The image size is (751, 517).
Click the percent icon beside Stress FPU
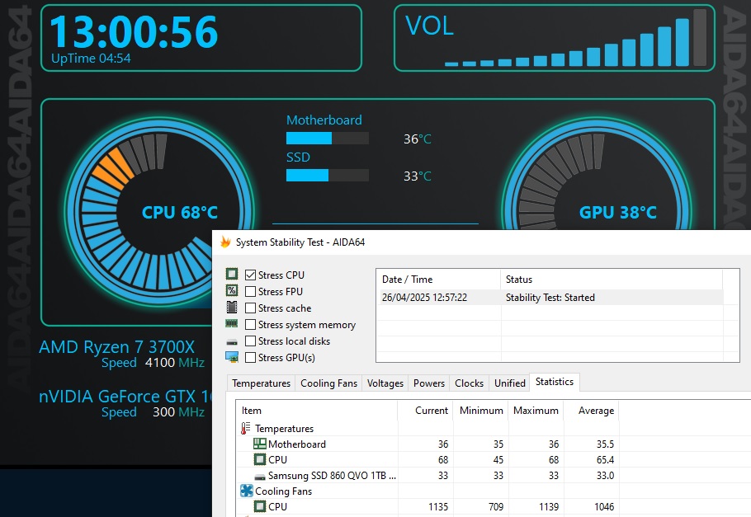[x=232, y=290]
